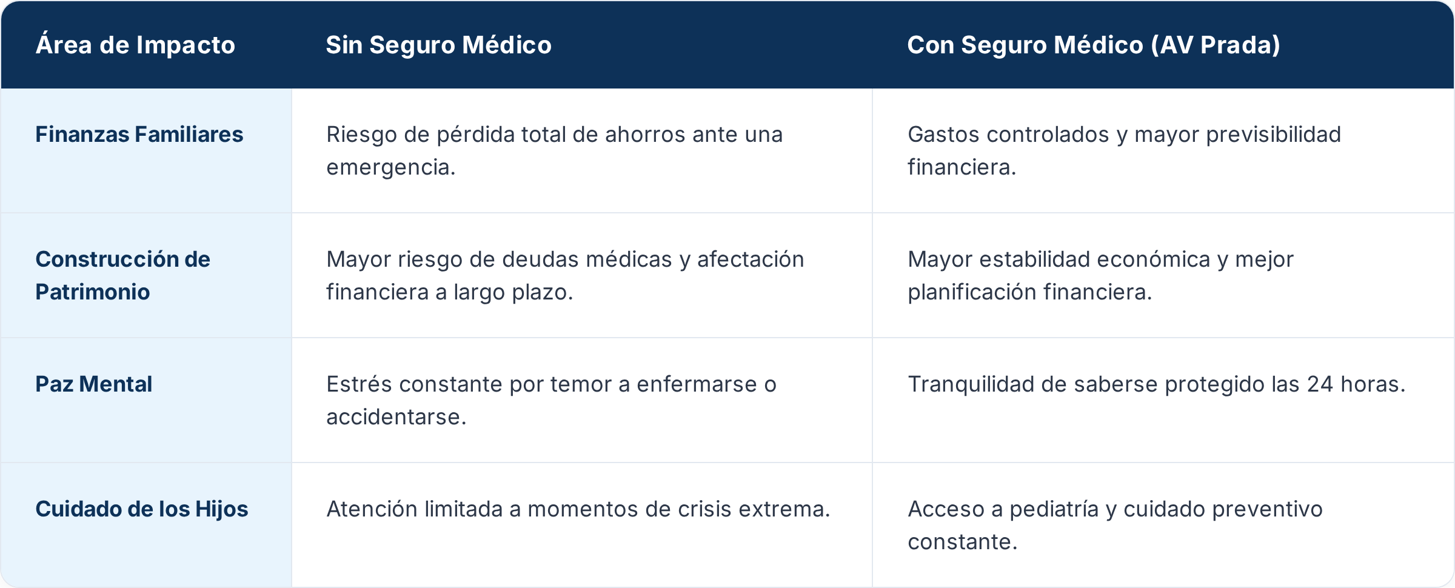Image resolution: width=1455 pixels, height=588 pixels.
Task: Select 'Gastos controlados y mayor previsibilidad' cell
Action: tap(1124, 150)
